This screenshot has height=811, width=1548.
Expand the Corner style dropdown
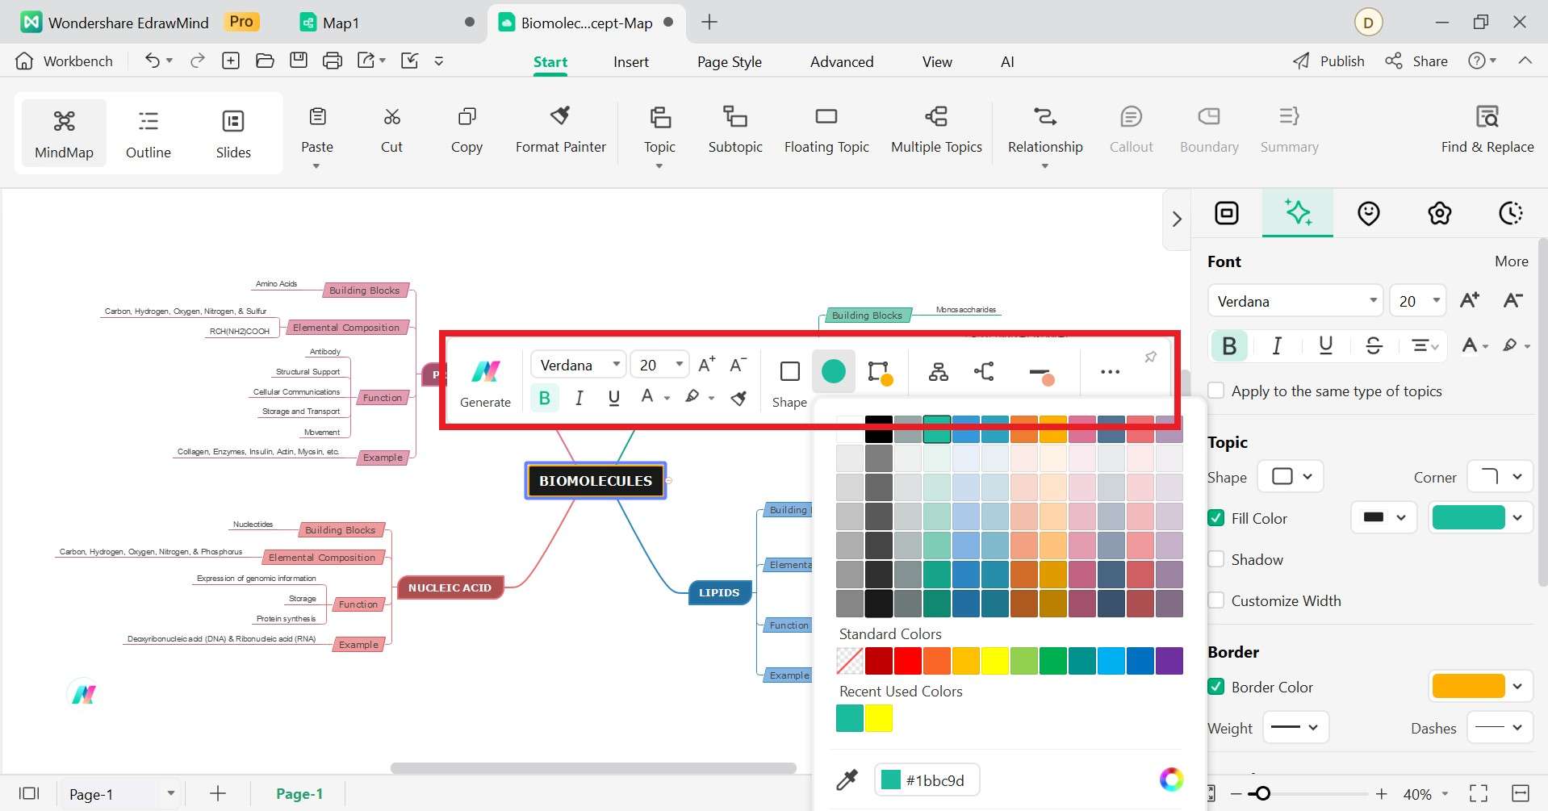pyautogui.click(x=1500, y=476)
